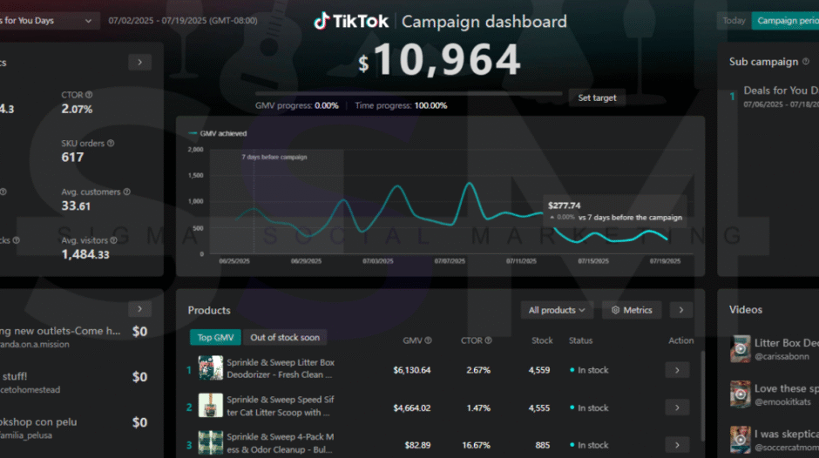Click the Avg. visitors info icon

[114, 240]
